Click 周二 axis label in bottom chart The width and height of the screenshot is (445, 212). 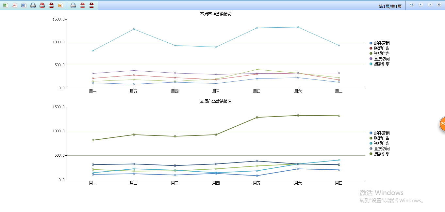[134, 183]
